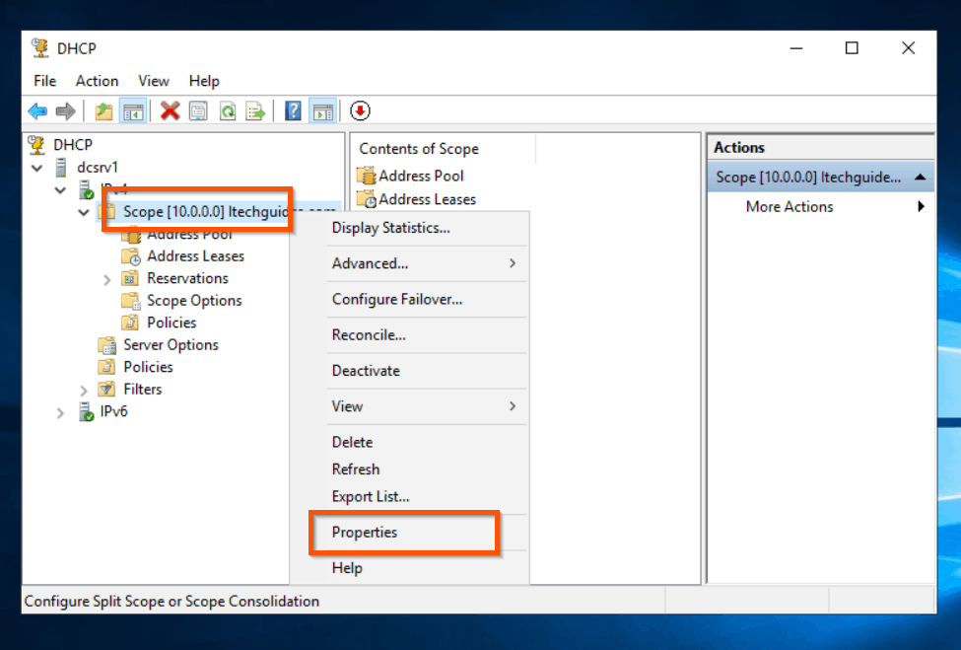Expand the IPv6 tree node

(x=60, y=411)
